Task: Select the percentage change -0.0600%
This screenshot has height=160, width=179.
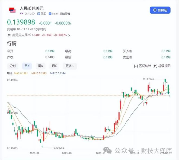Action: (x=63, y=23)
